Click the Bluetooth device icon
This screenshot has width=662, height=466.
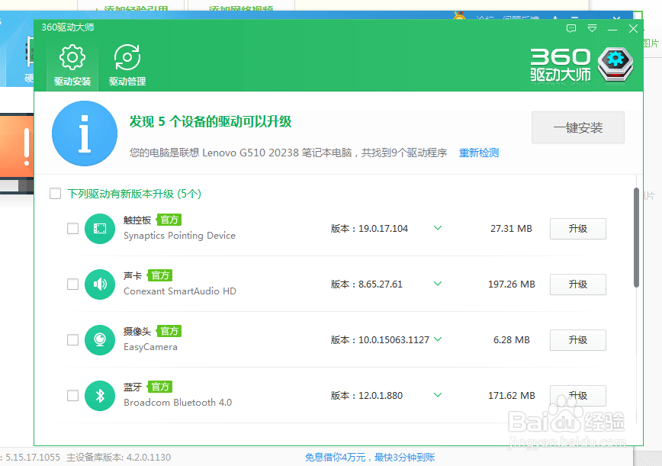[x=100, y=396]
